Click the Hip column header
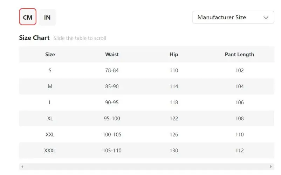 click(174, 54)
